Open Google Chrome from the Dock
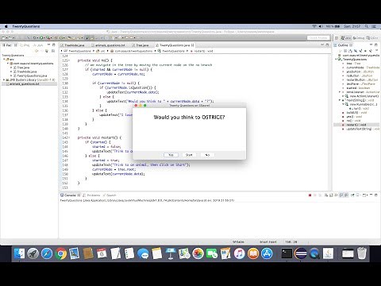This screenshot has width=381, height=286. [60, 253]
